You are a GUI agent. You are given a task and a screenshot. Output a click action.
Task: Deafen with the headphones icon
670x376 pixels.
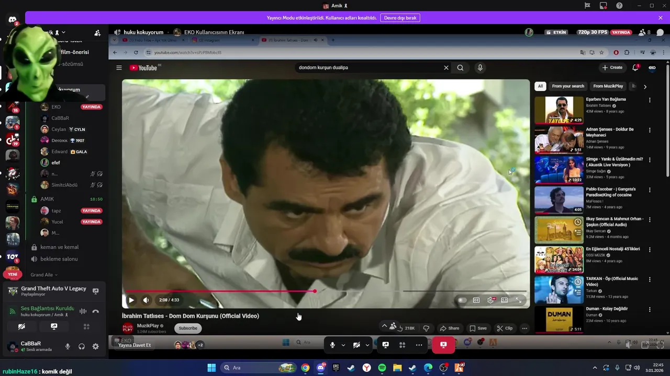pyautogui.click(x=82, y=346)
